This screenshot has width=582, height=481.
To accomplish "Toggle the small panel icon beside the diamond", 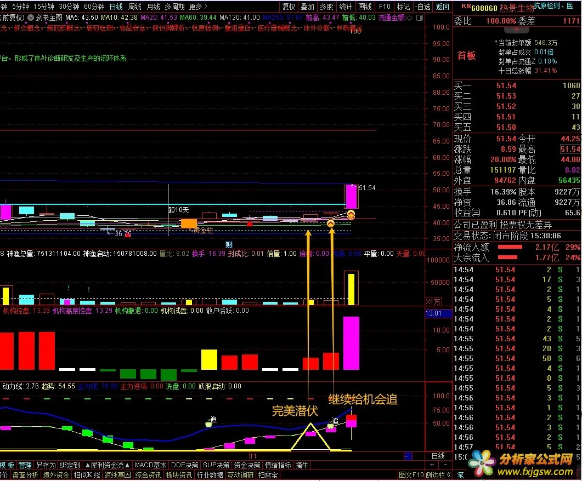I will click(x=420, y=18).
